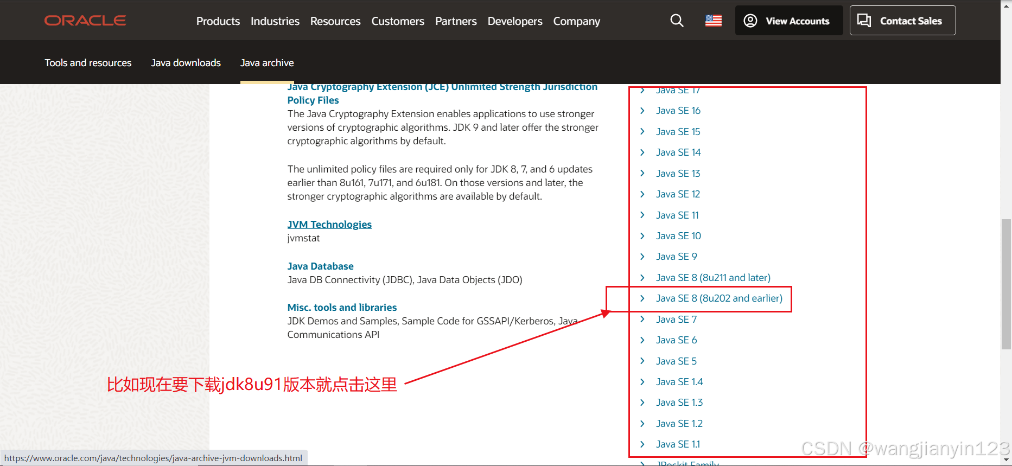
Task: Click the chevron beside Java SE 1.1
Action: 642,444
